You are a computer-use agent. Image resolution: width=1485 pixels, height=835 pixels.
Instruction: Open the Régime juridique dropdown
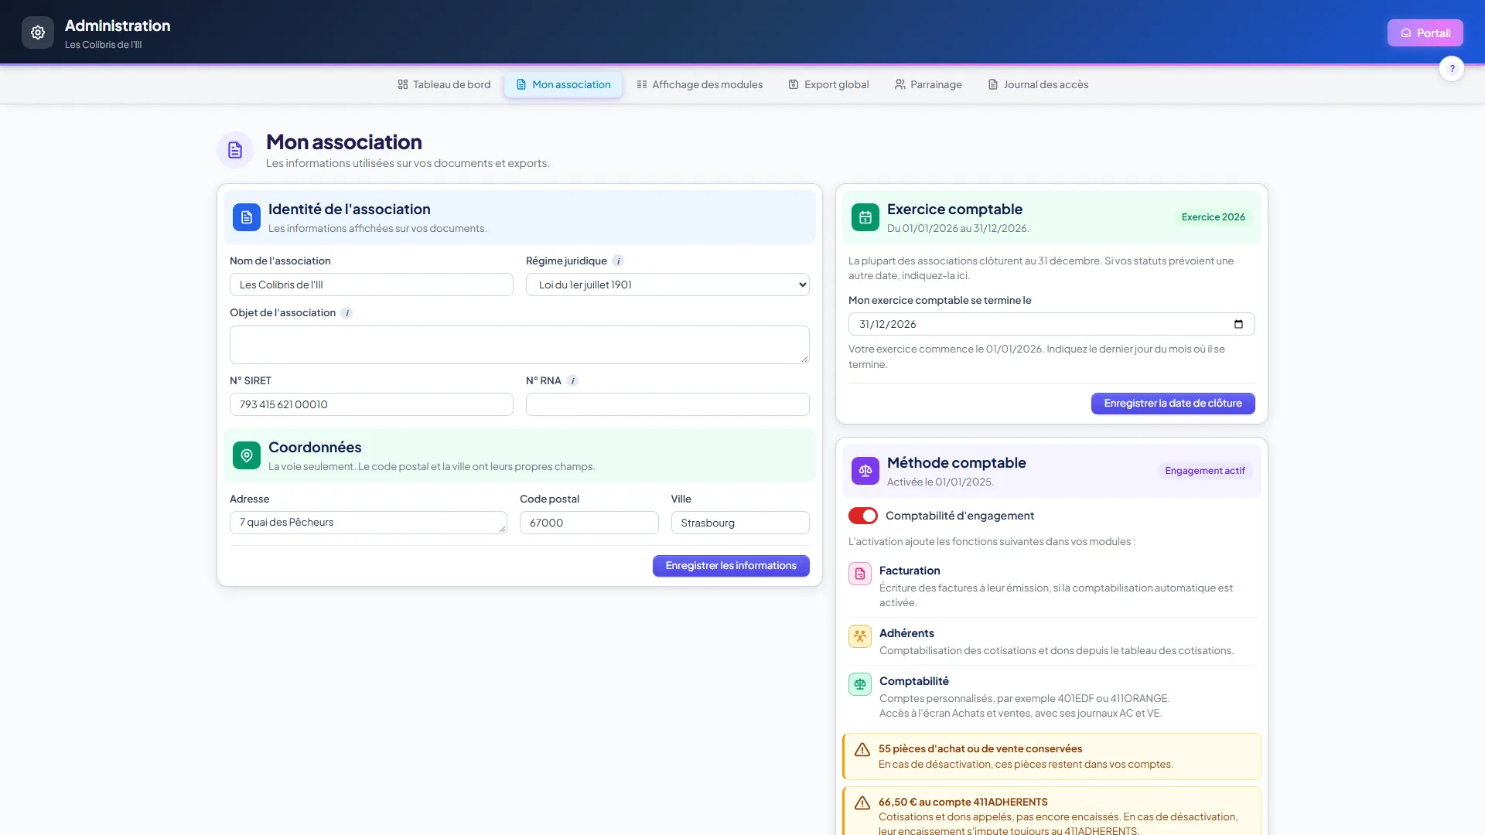(x=667, y=285)
